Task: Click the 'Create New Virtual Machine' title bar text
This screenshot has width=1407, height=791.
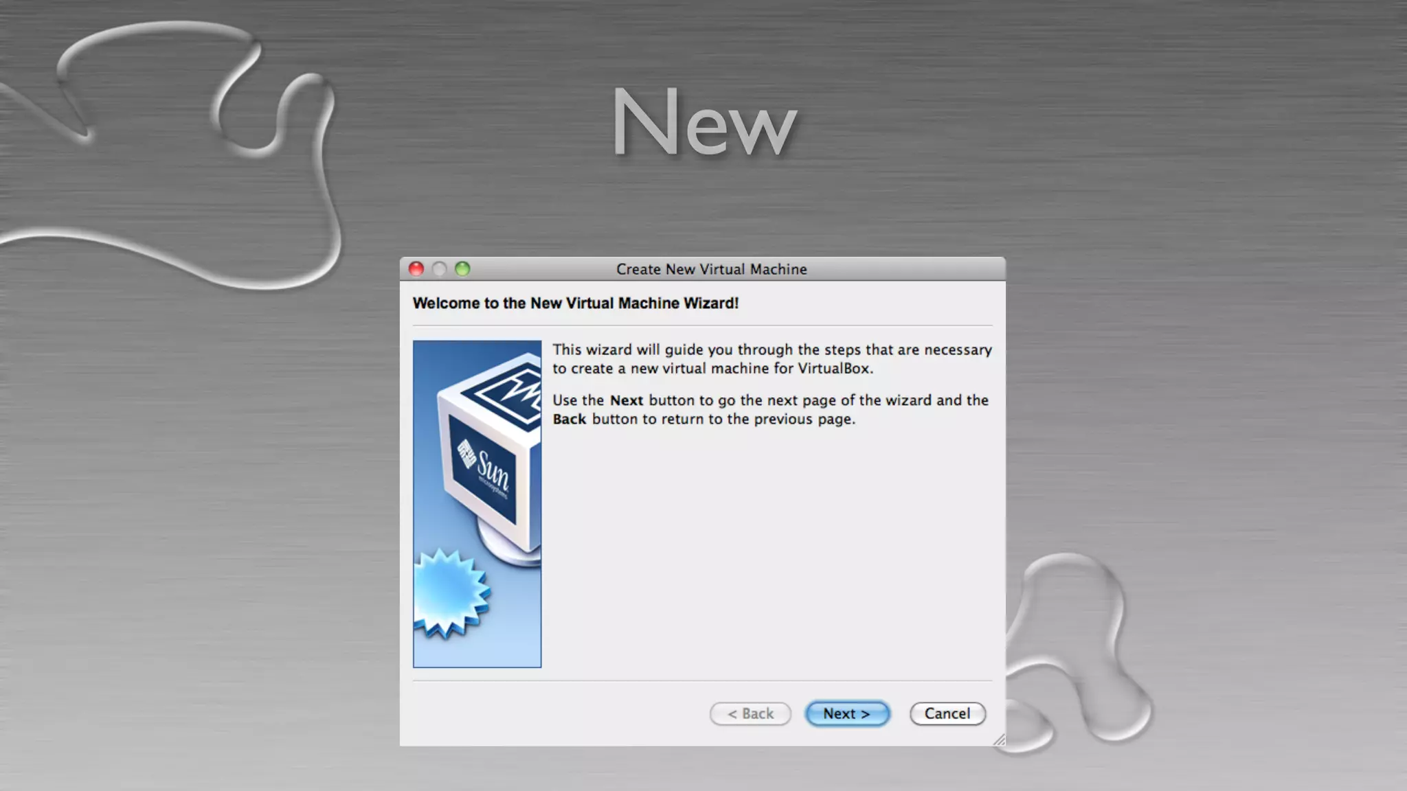Action: (711, 269)
